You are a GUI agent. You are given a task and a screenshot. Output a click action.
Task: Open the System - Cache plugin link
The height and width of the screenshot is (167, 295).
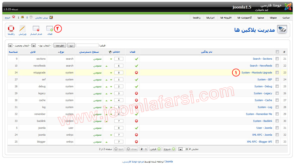pos(263,100)
